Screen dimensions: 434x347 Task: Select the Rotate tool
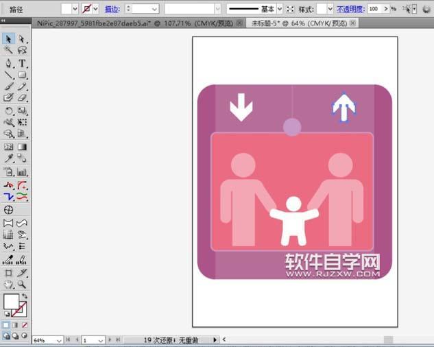pyautogui.click(x=8, y=111)
